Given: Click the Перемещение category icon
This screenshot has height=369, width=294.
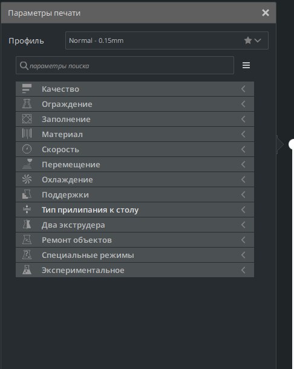Looking at the screenshot, I should coord(27,164).
